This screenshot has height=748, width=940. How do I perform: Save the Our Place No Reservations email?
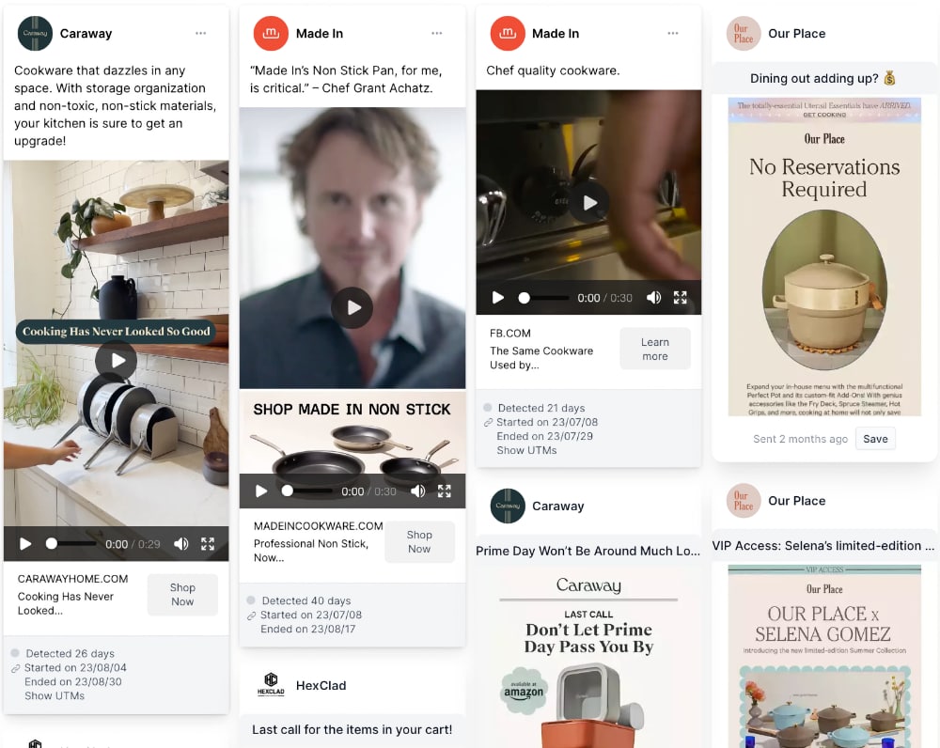pos(875,439)
